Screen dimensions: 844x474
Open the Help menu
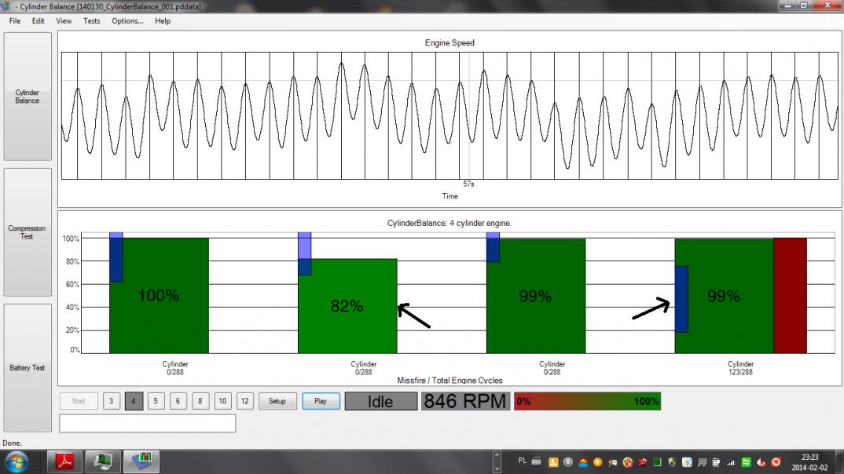click(163, 21)
